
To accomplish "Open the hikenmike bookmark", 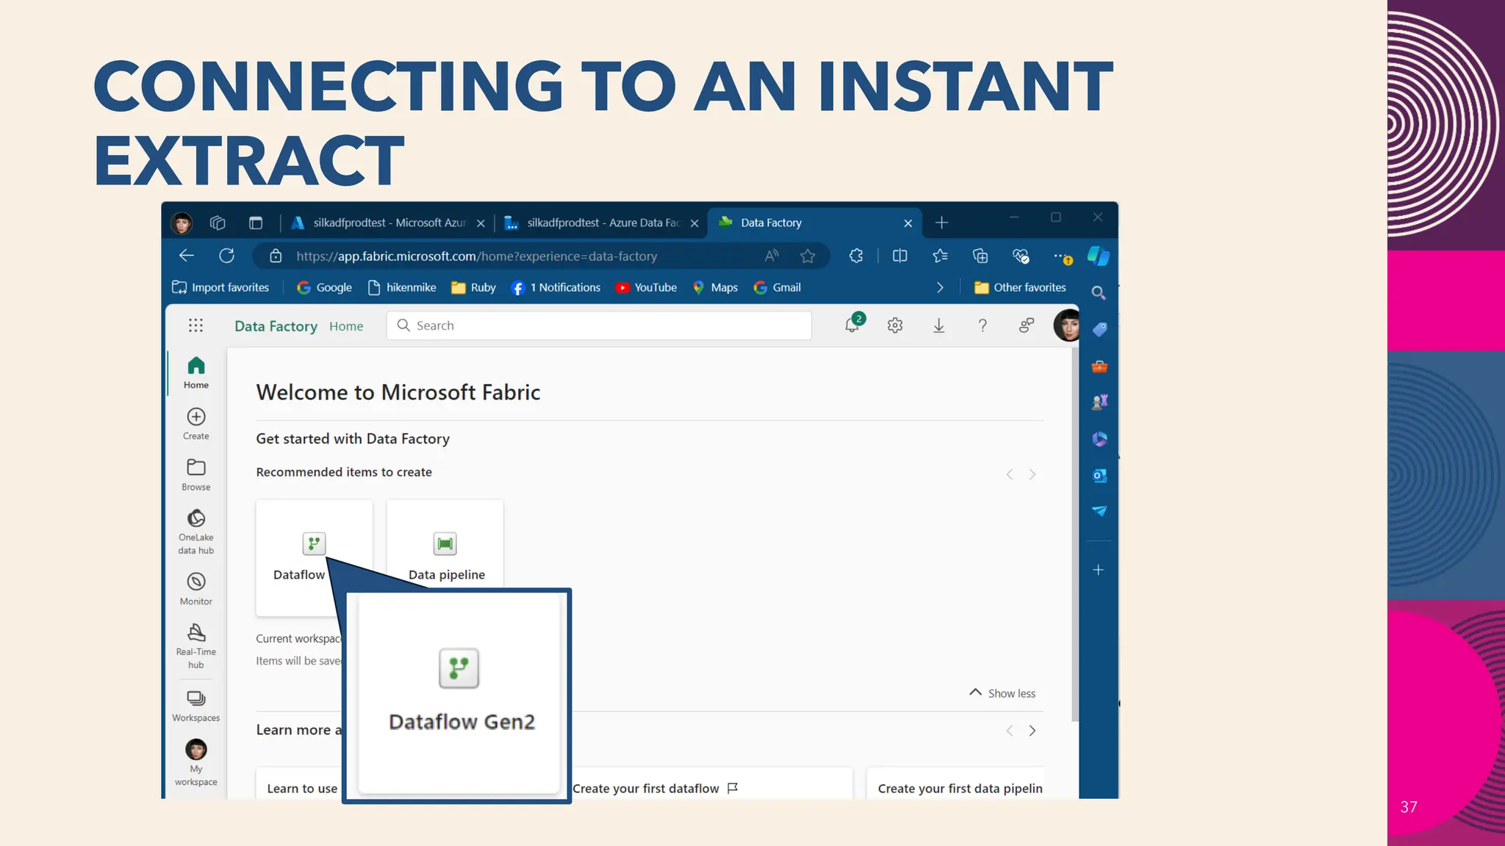I will 401,287.
